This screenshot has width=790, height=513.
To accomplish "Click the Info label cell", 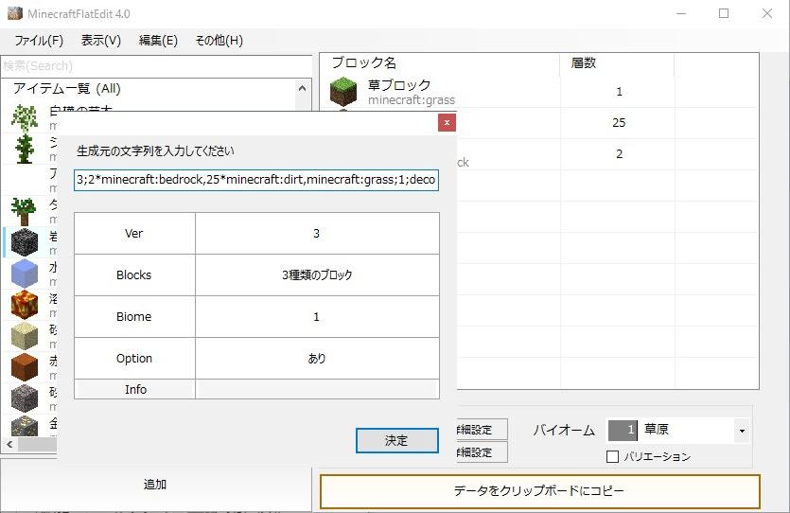I will coord(134,389).
